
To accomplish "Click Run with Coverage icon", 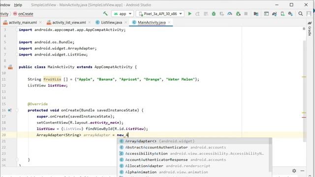I will tap(222, 14).
